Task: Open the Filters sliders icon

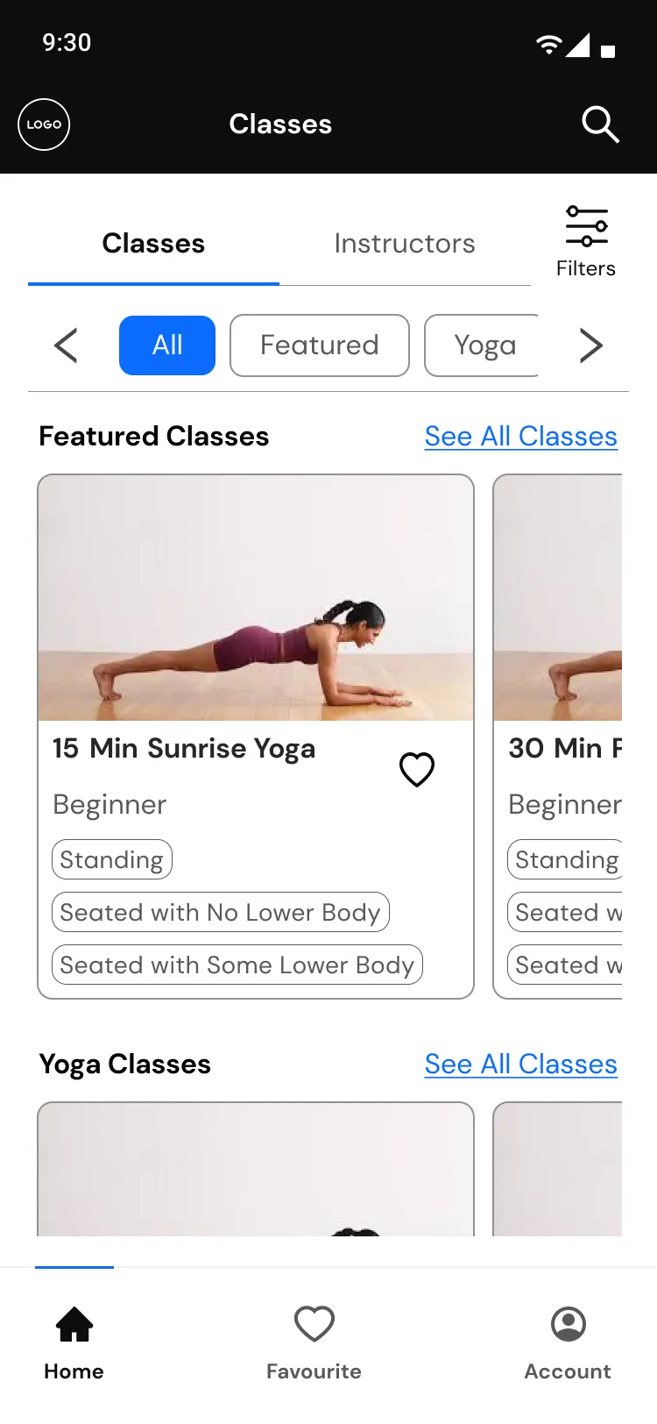Action: pyautogui.click(x=586, y=227)
